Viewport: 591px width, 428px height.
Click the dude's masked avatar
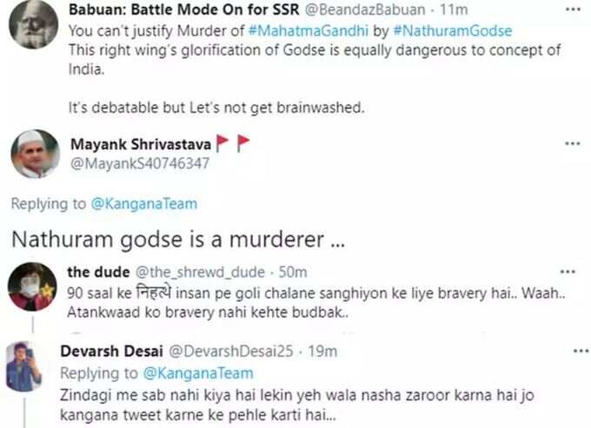pos(32,286)
